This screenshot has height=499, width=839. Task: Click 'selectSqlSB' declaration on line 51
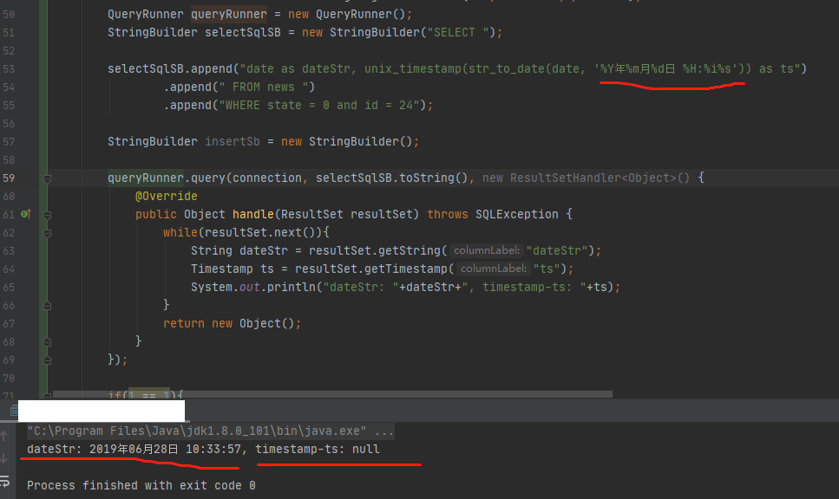pyautogui.click(x=242, y=33)
